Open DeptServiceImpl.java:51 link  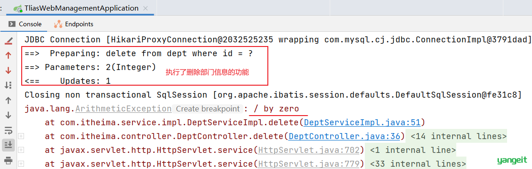coord(362,122)
